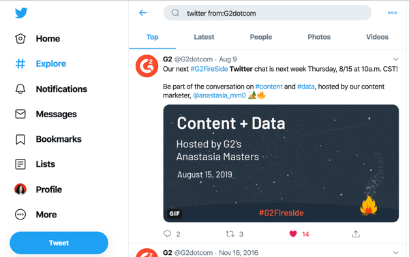Image resolution: width=409 pixels, height=257 pixels.
Task: Share the tweet with the upload icon
Action: (x=356, y=234)
